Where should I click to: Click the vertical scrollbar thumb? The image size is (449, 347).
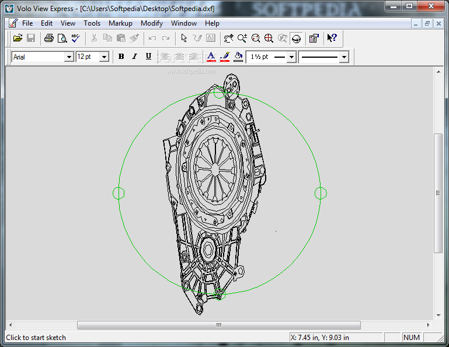coord(438,193)
